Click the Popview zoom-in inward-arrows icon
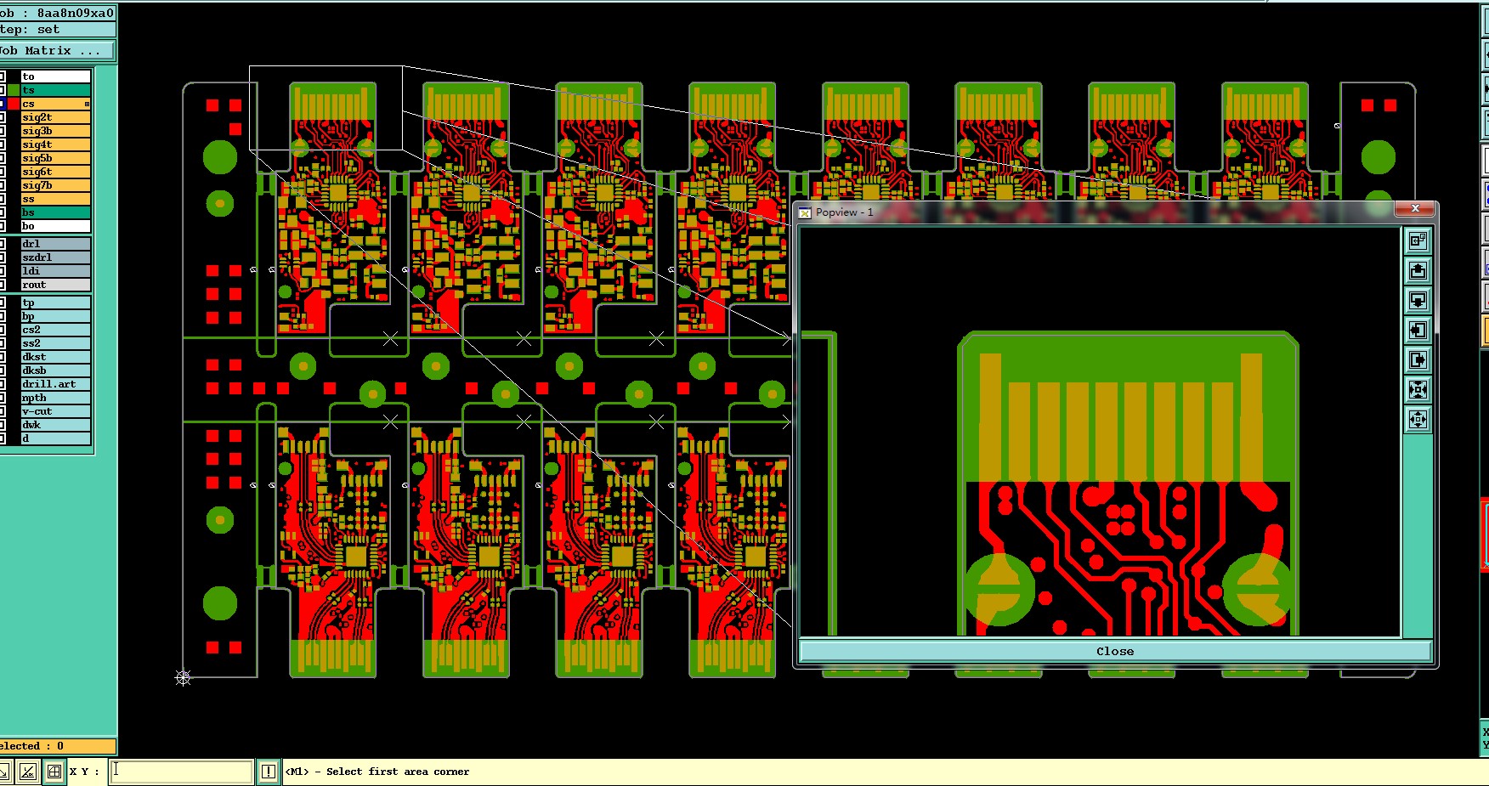The width and height of the screenshot is (1489, 786). 1418,389
